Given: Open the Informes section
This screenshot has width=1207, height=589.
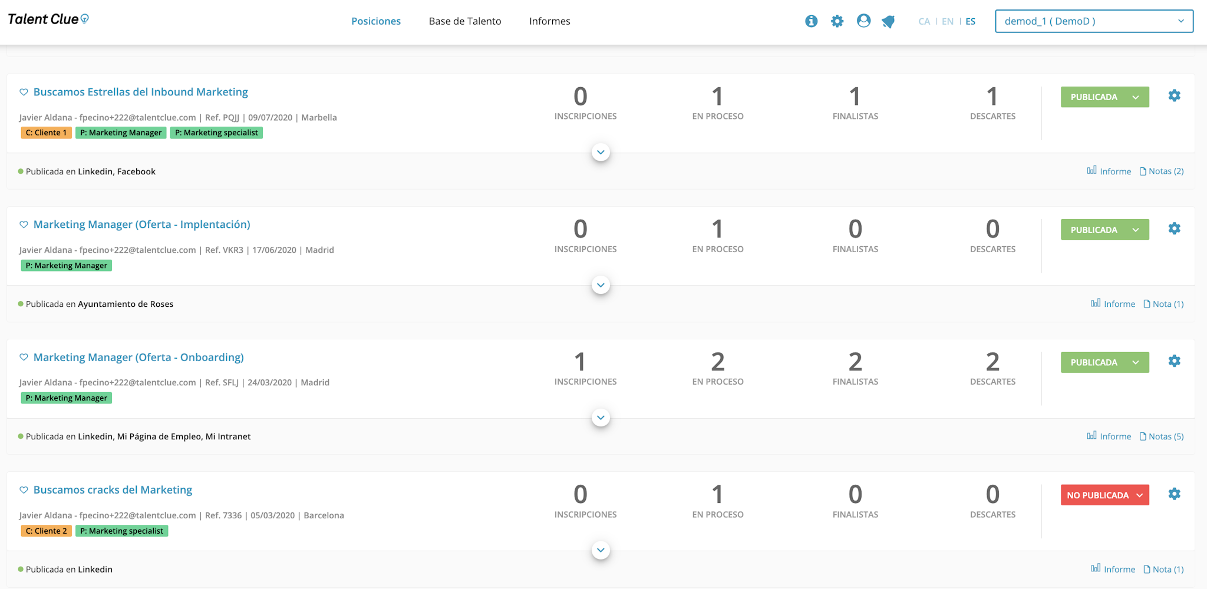Looking at the screenshot, I should click(x=549, y=21).
